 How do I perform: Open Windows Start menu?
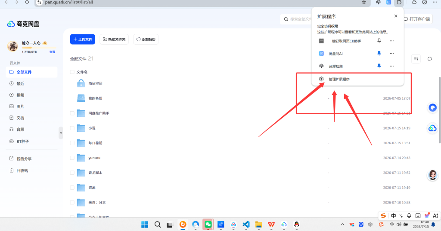[145, 224]
